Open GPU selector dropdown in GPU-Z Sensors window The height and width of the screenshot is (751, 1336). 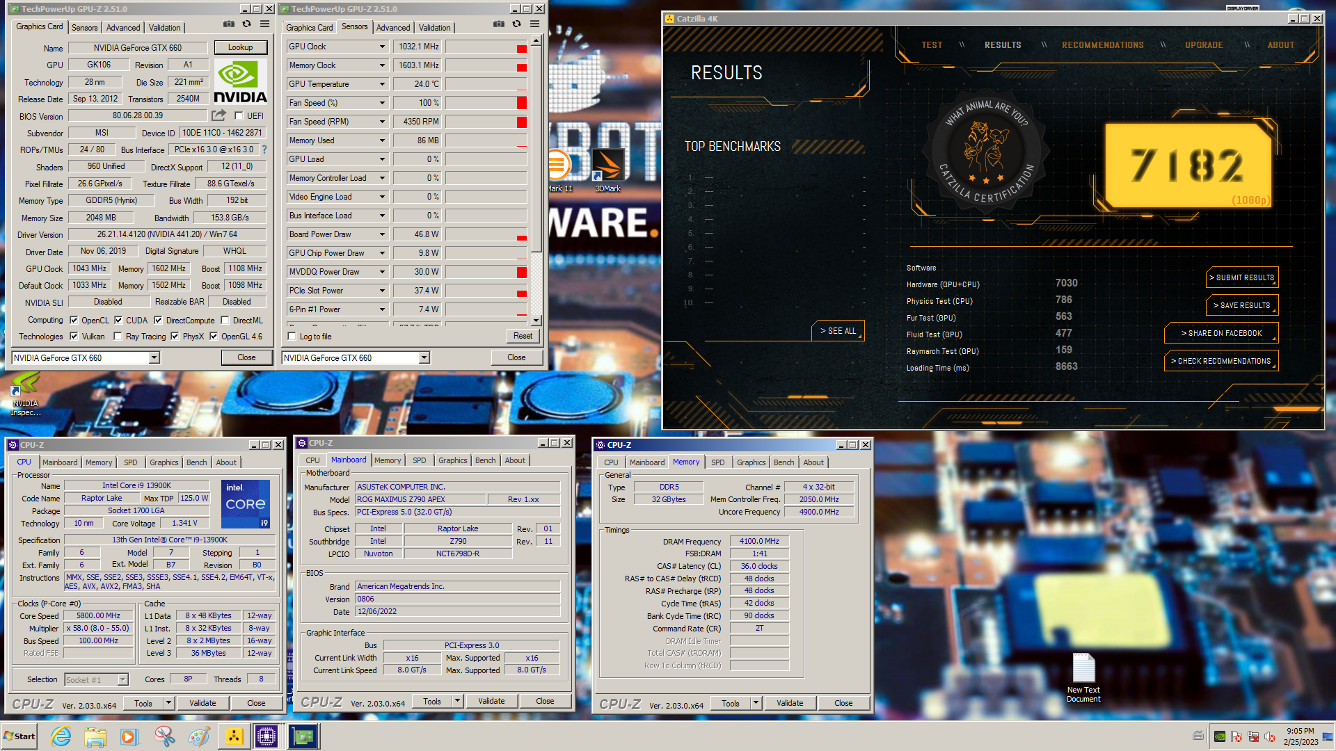click(424, 357)
